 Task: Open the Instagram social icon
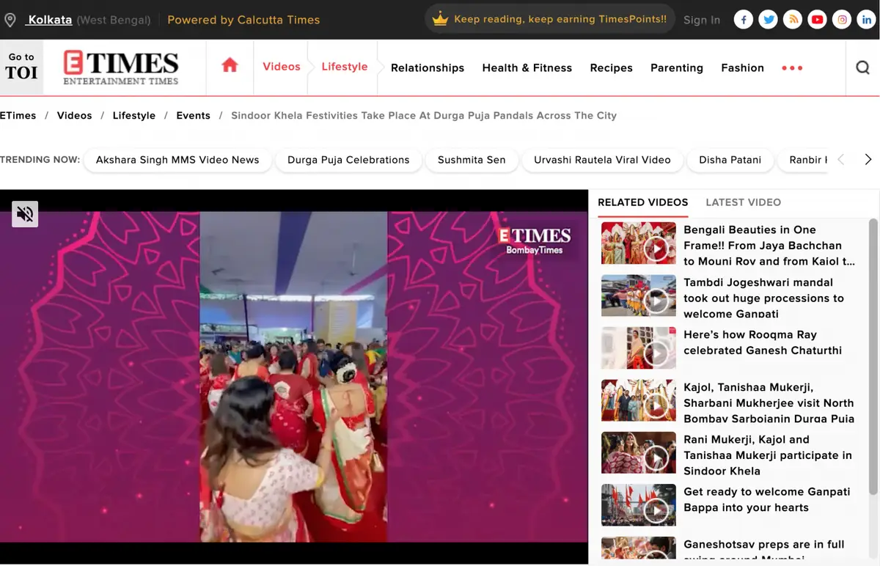click(x=843, y=20)
